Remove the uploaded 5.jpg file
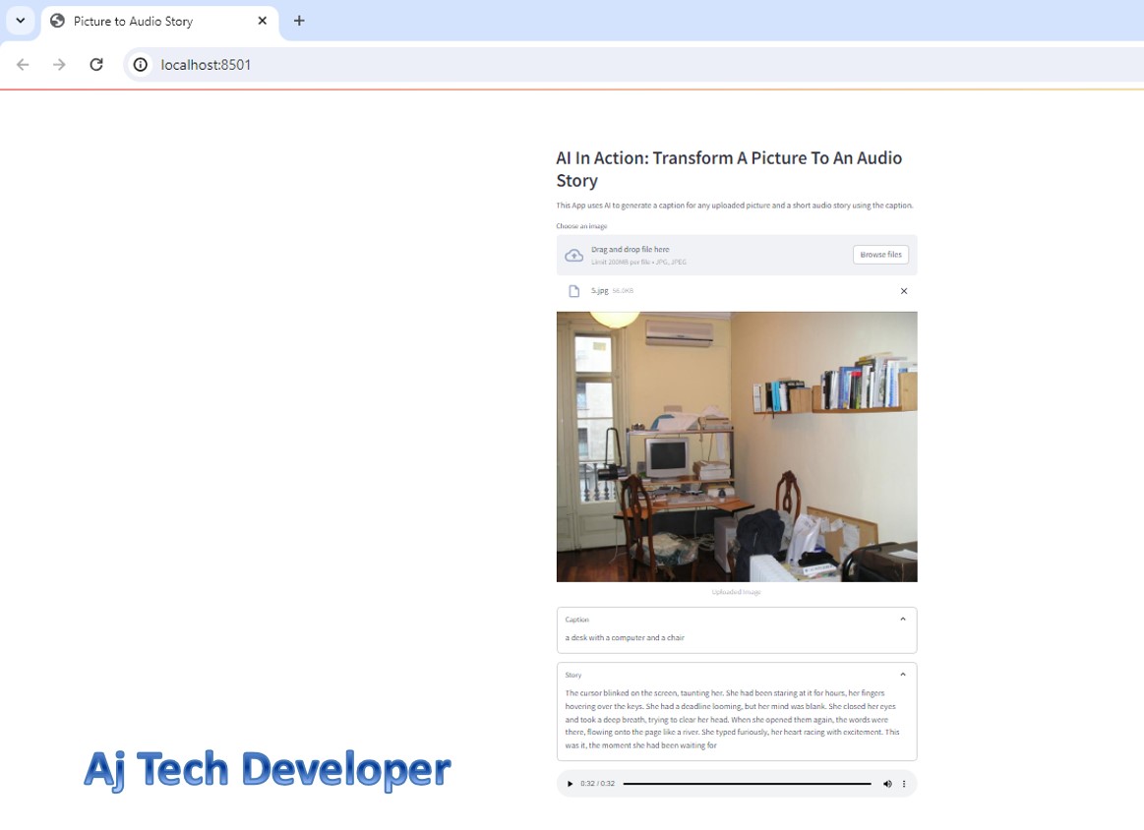The image size is (1144, 830). pos(904,290)
